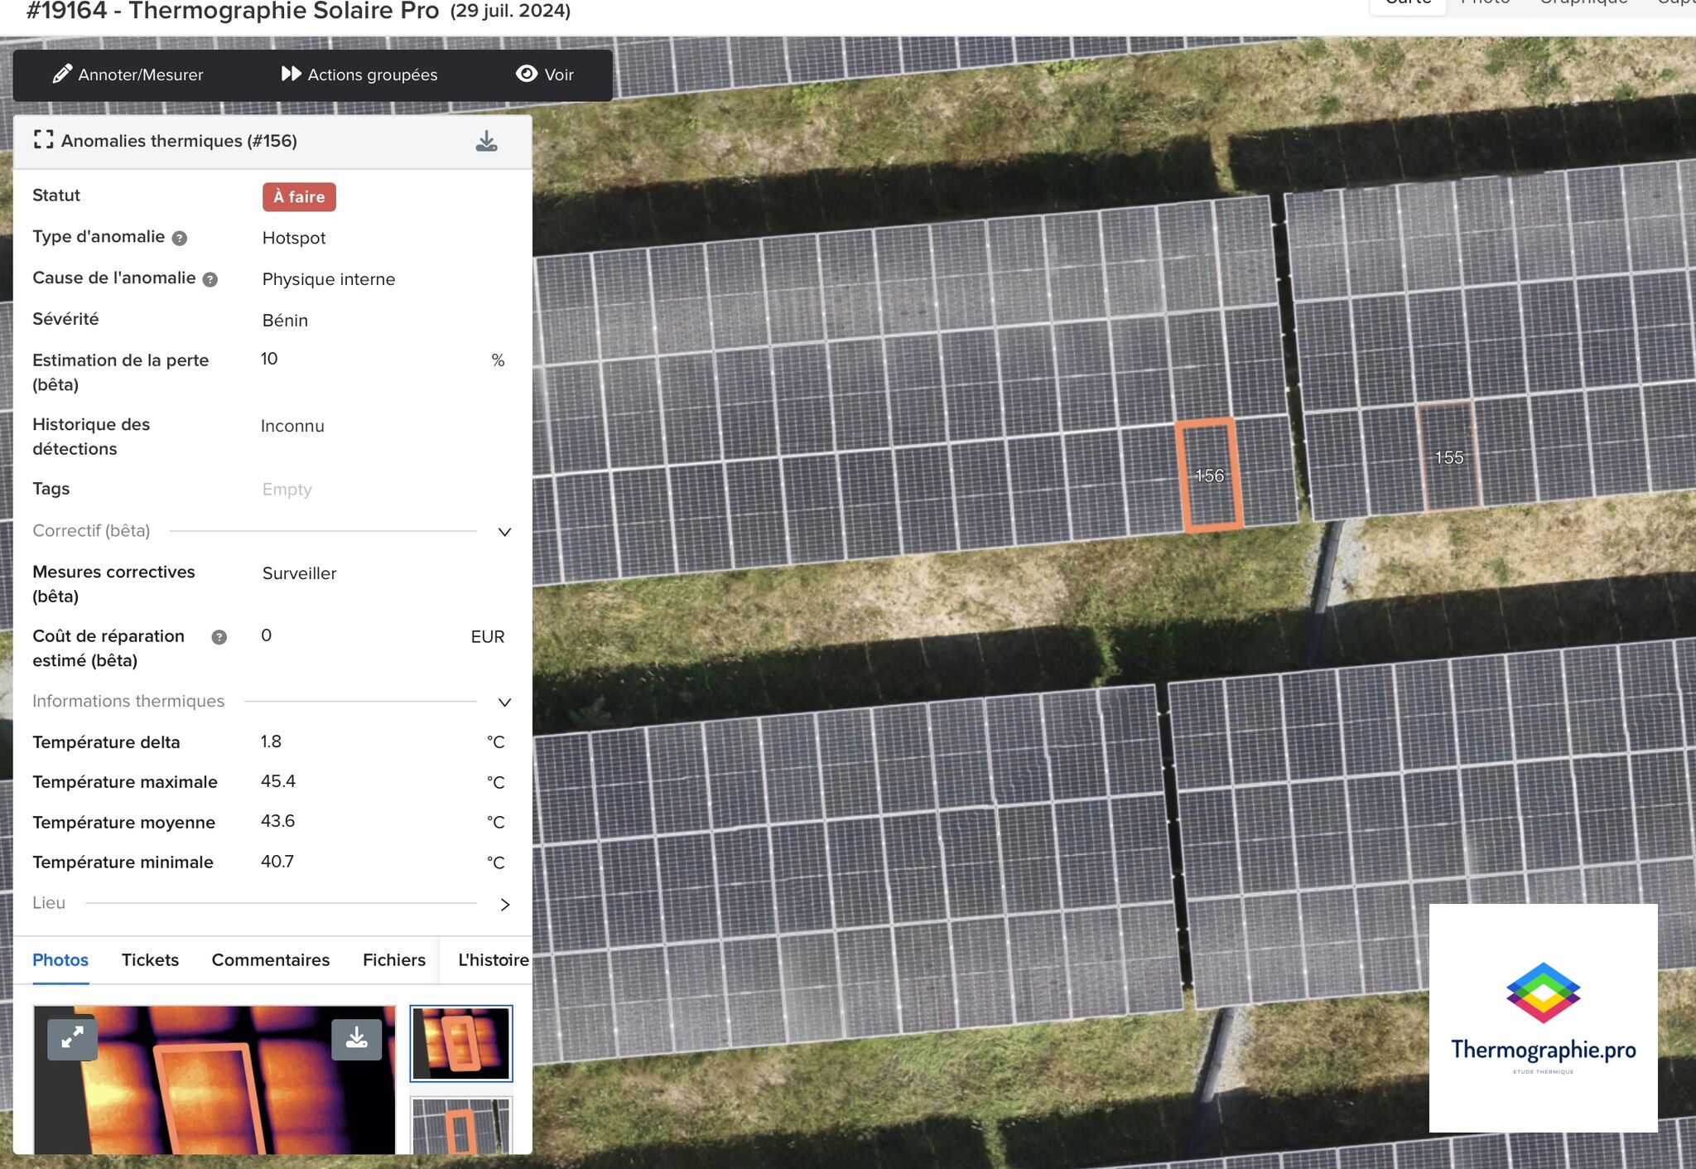
Task: Collapse Informations thermiques section
Action: (504, 703)
